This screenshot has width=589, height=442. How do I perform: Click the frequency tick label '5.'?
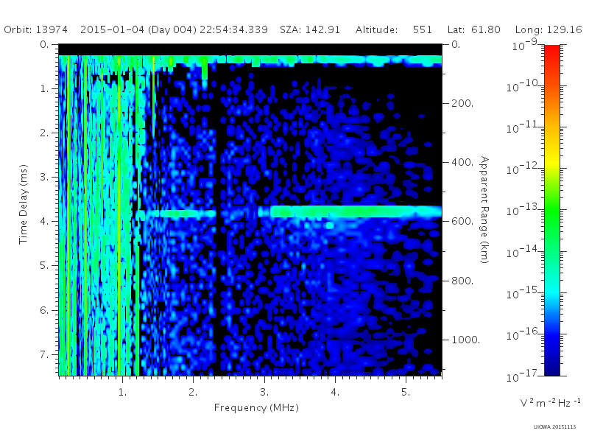(406, 392)
